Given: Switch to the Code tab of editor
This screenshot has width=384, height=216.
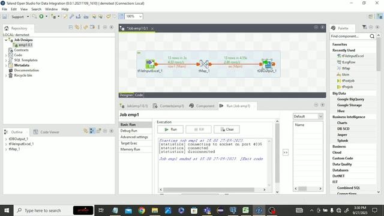Looking at the screenshot, I should click(x=139, y=95).
